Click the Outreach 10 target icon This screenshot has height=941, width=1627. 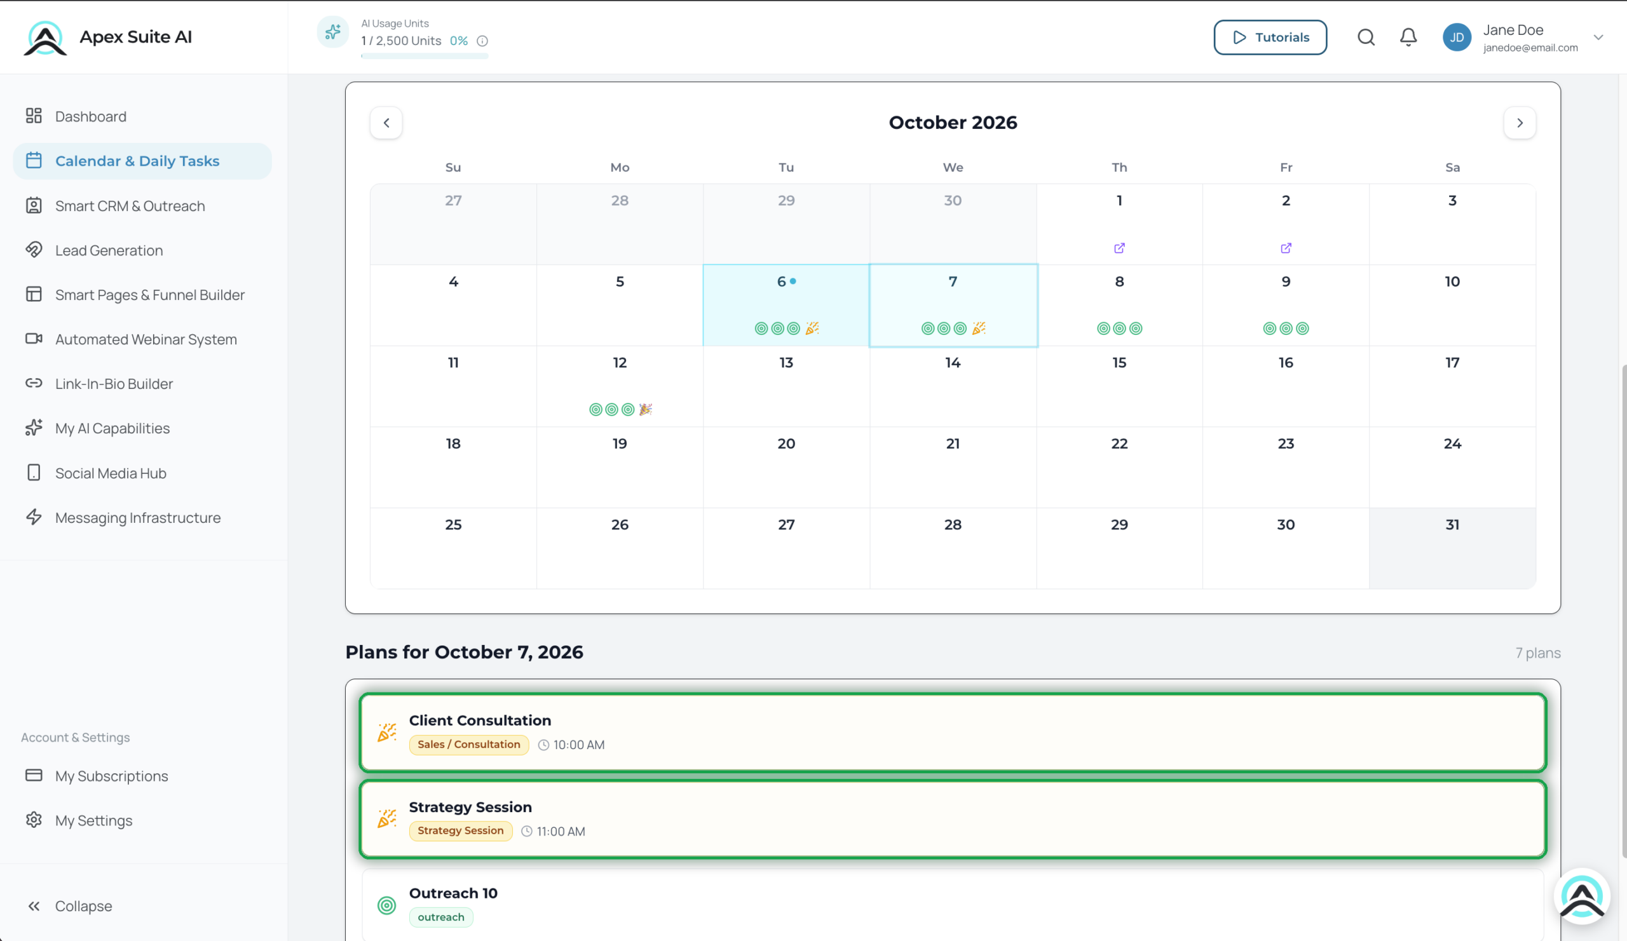point(387,905)
